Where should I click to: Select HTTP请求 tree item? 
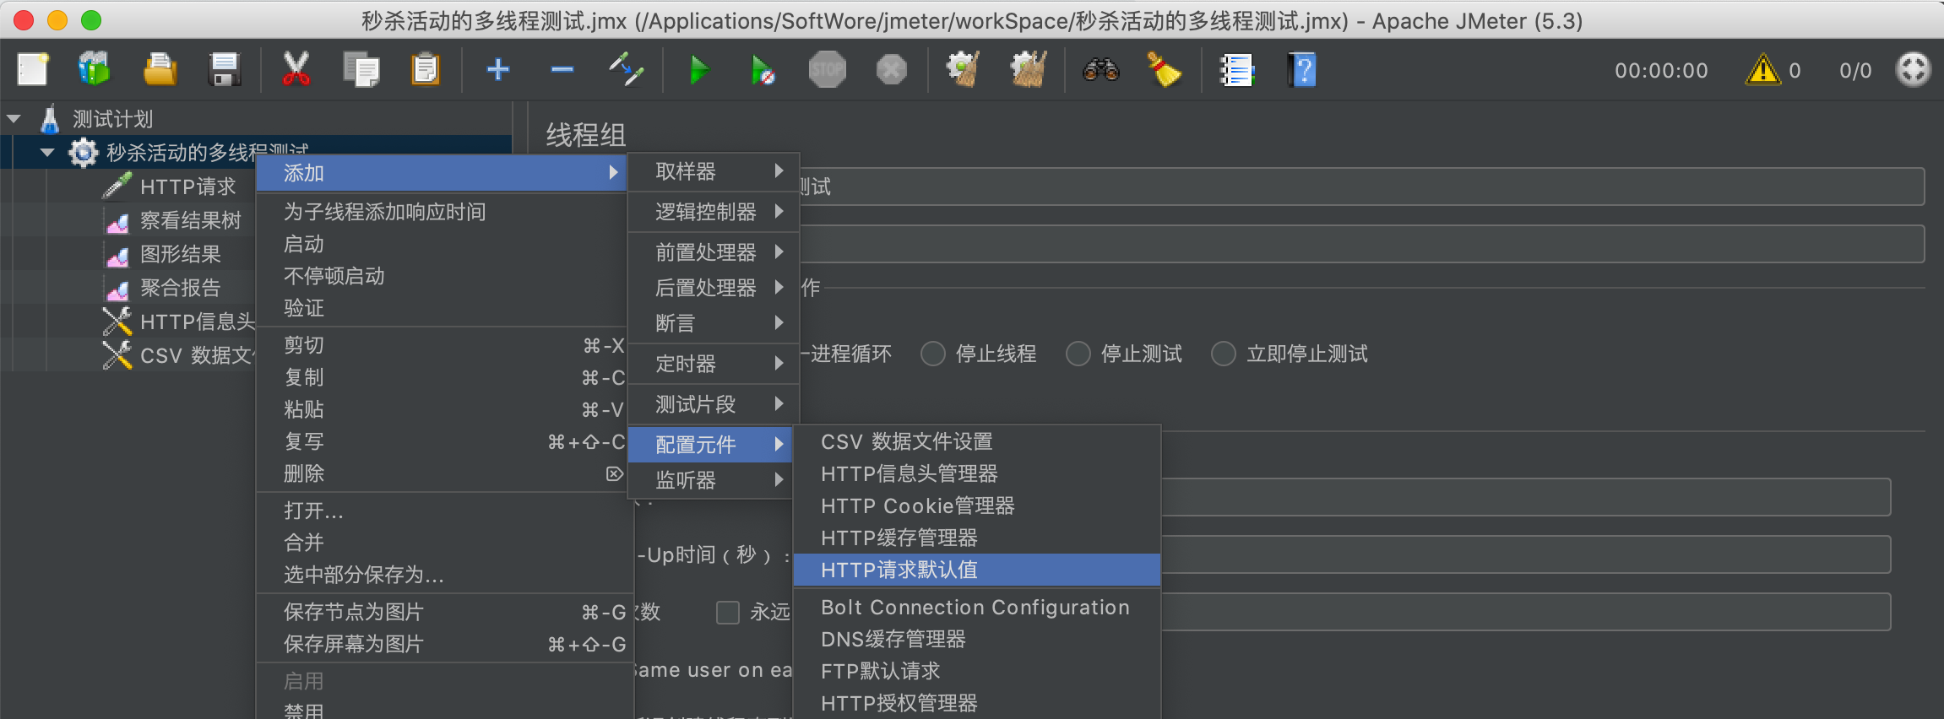point(187,187)
